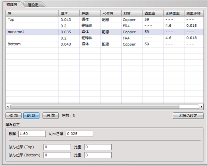Click 比重 field for Bottom solder
208x166 pixels.
tap(98, 155)
